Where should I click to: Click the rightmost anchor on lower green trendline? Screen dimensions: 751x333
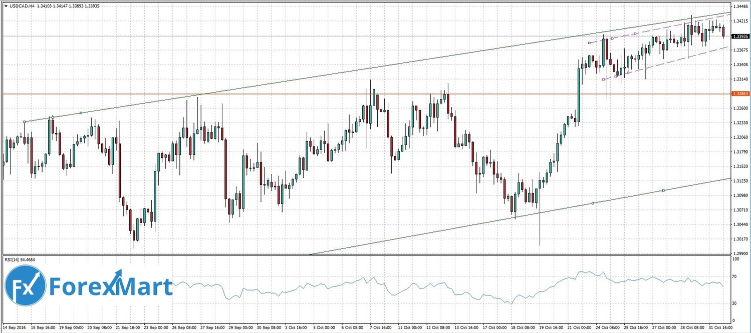coord(663,190)
